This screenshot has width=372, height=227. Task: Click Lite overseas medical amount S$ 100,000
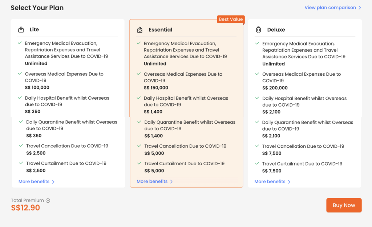(37, 87)
